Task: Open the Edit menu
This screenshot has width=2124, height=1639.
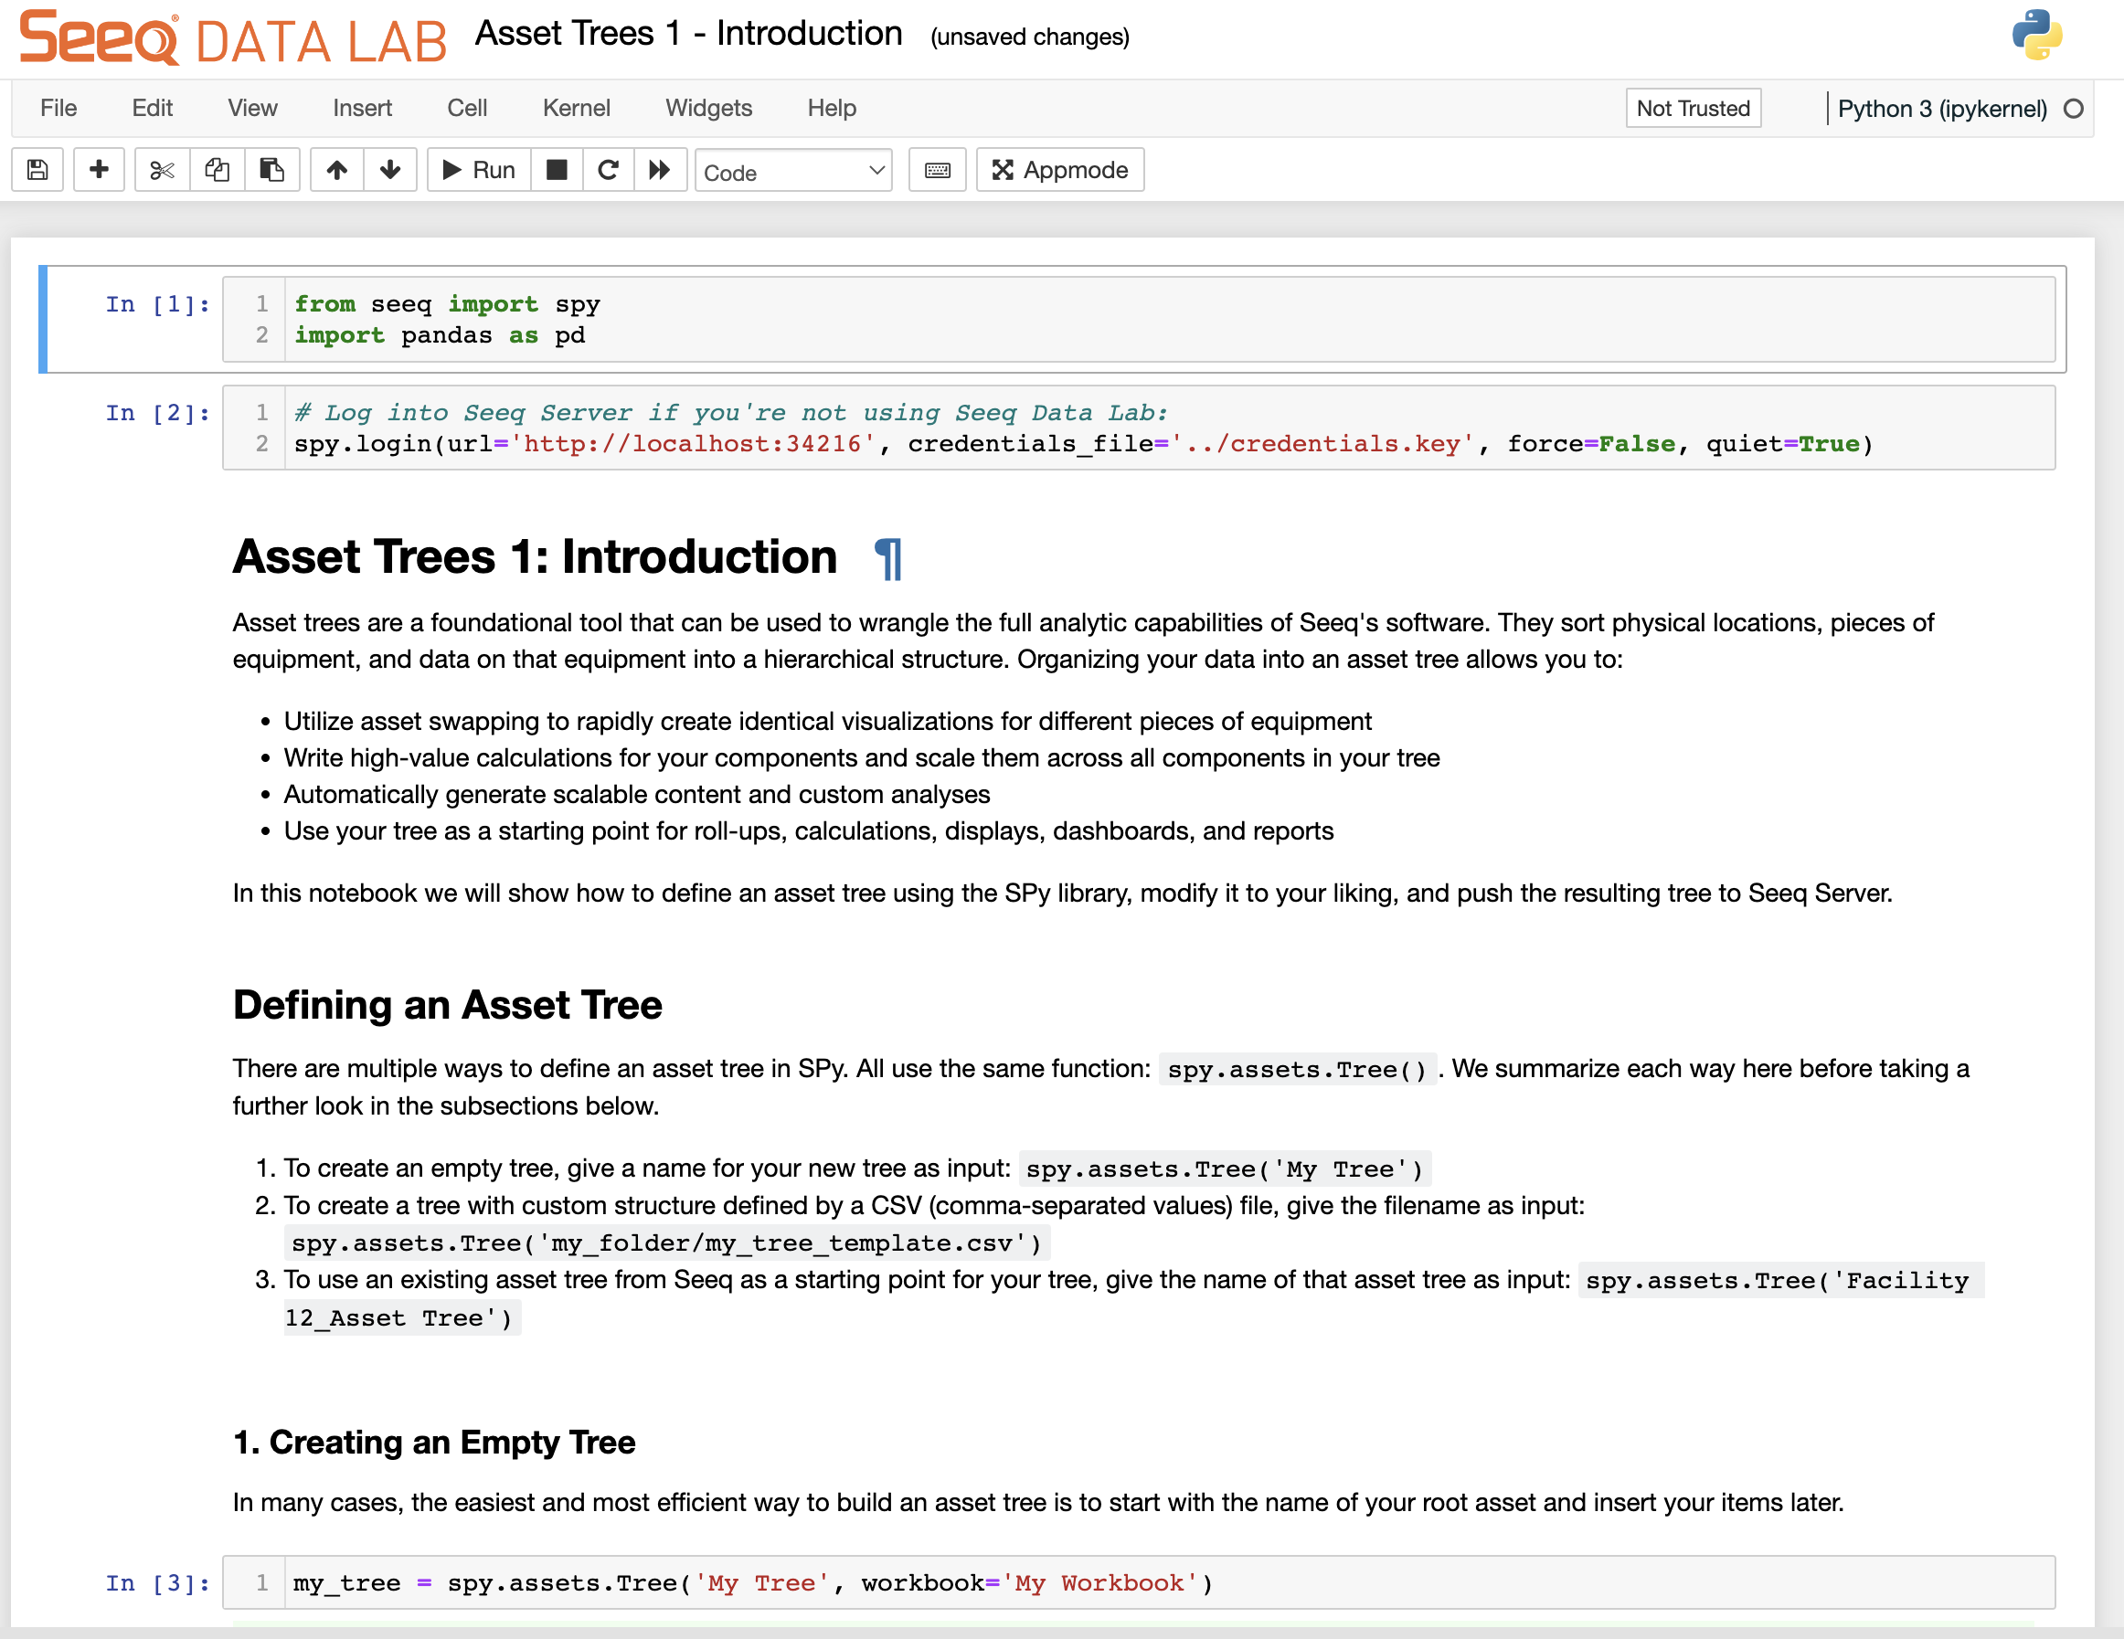Action: click(x=152, y=108)
